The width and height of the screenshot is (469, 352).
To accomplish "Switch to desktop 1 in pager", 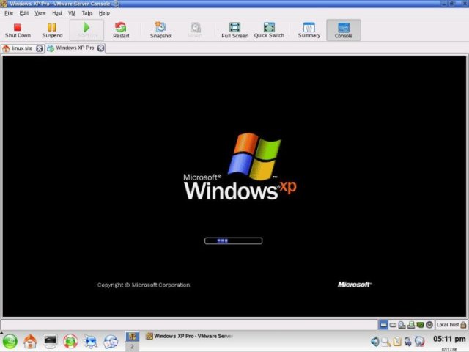I will pyautogui.click(x=132, y=337).
